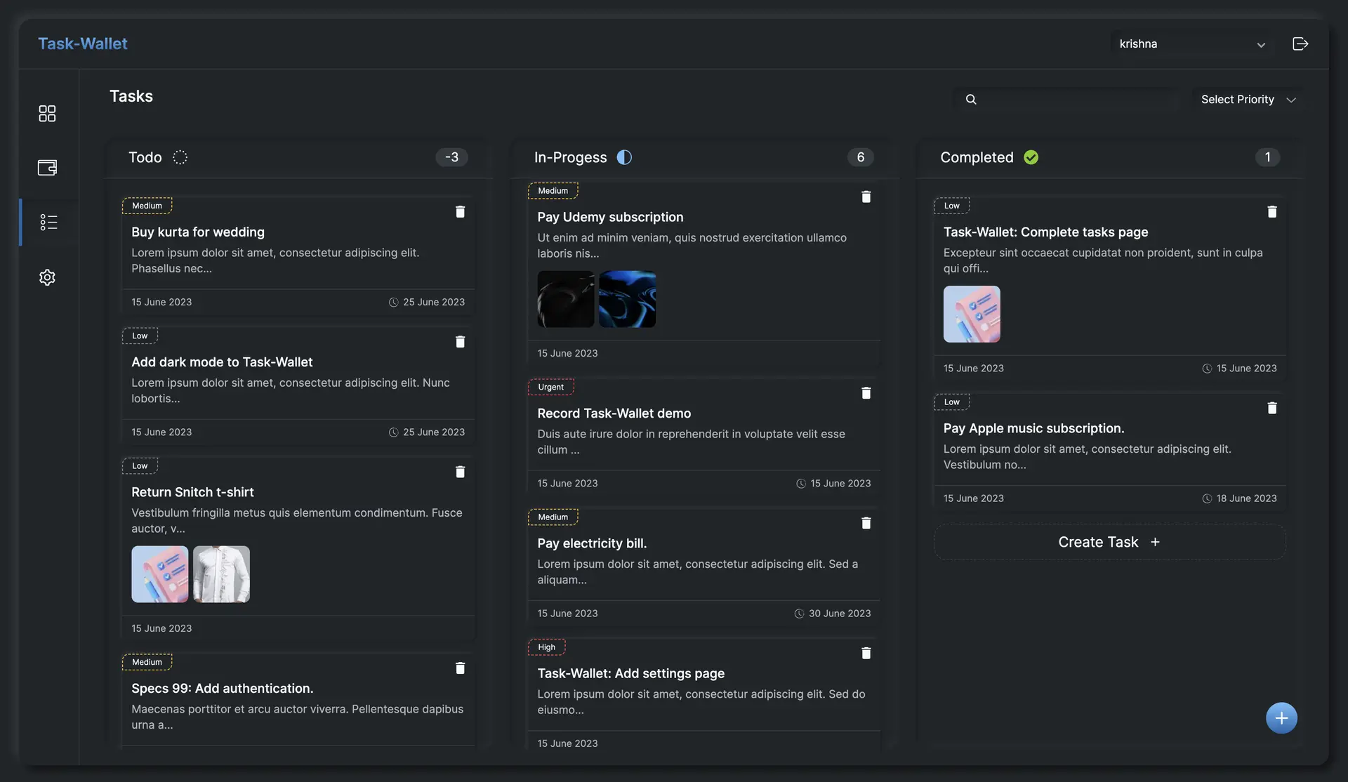Click the Create Task button
The width and height of the screenshot is (1348, 782).
coord(1109,542)
